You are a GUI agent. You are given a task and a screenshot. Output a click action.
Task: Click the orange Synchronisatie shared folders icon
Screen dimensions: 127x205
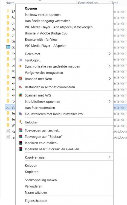tap(20, 66)
